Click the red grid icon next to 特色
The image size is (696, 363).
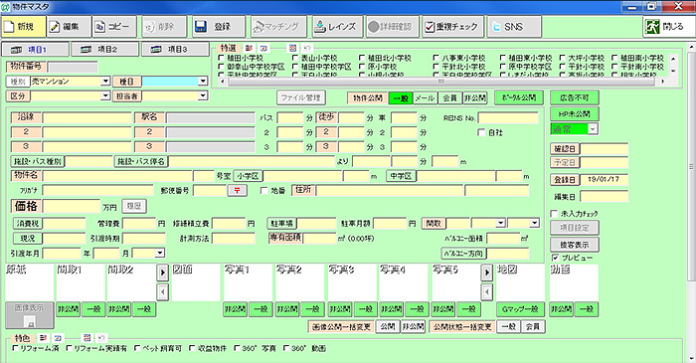(87, 338)
